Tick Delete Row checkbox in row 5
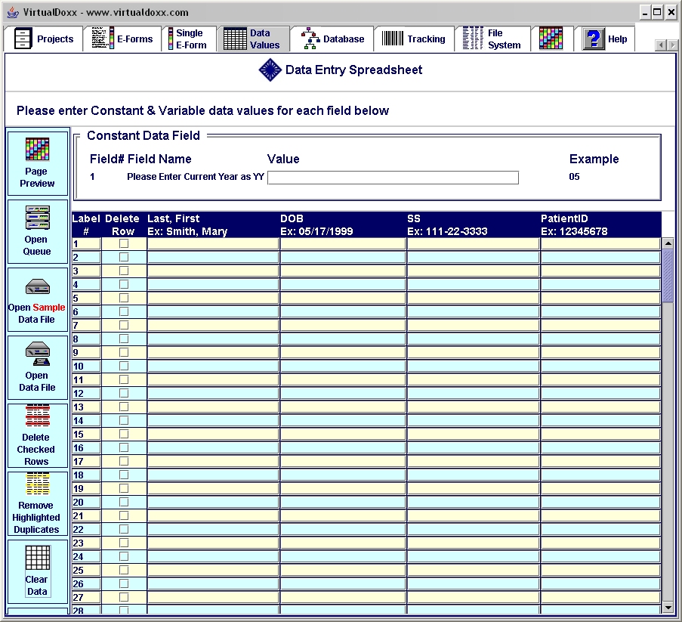682x622 pixels. click(124, 299)
